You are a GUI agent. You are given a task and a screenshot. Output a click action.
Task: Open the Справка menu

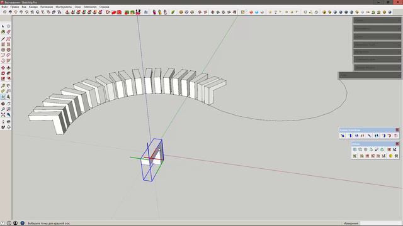[x=104, y=7]
